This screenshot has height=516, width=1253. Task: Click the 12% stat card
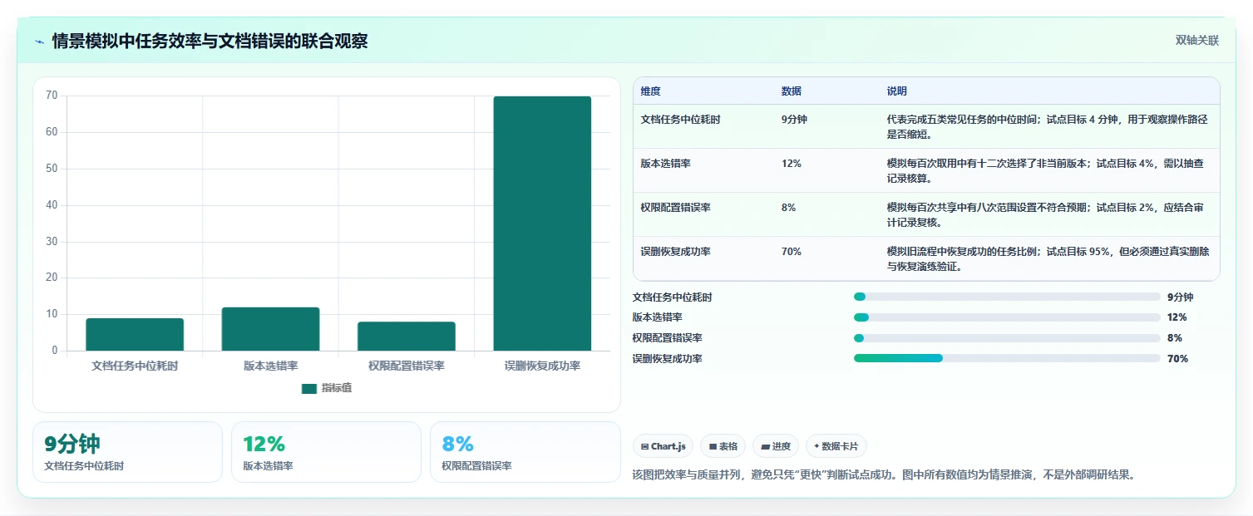pyautogui.click(x=326, y=452)
